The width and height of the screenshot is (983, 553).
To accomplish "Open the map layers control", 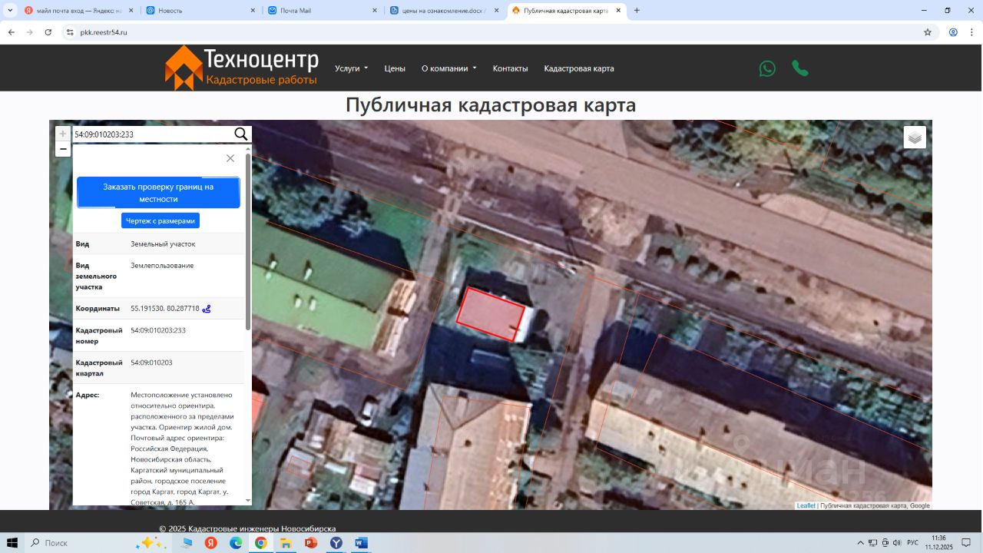I will [x=915, y=137].
